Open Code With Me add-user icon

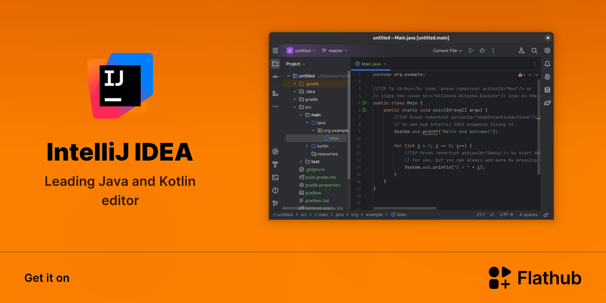pos(522,50)
